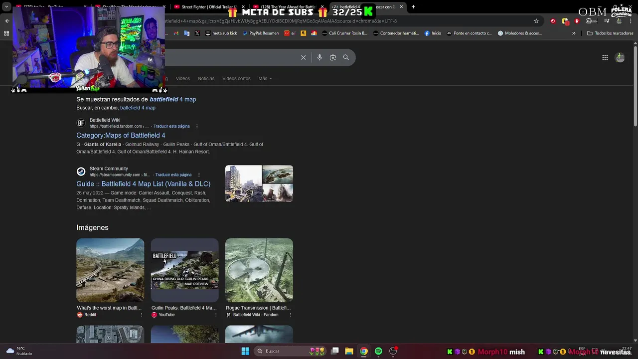The height and width of the screenshot is (359, 638).
Task: Click the taskbar Buscar search box
Action: [291, 351]
